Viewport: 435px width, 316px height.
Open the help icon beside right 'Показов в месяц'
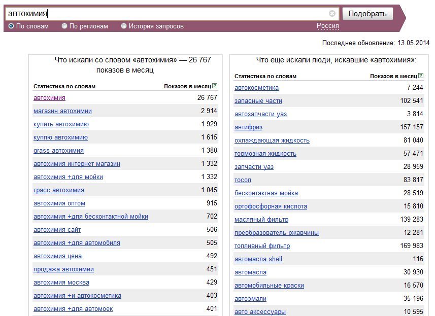coord(421,76)
